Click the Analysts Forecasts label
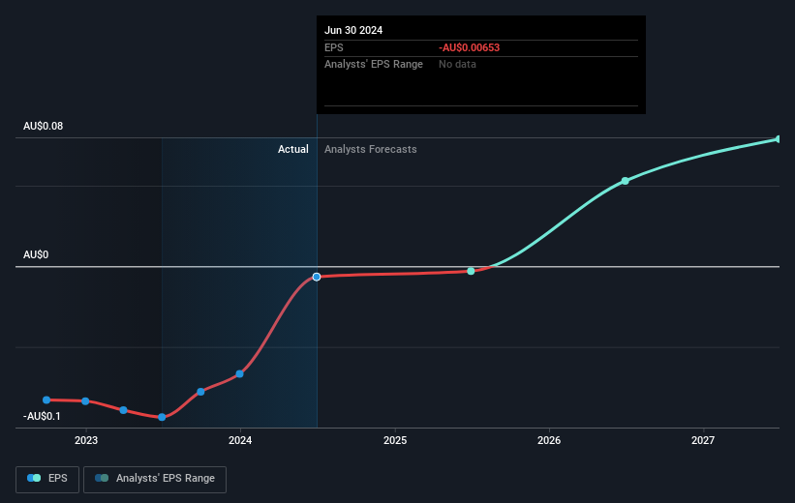Screen dimensions: 795x503 (x=371, y=149)
